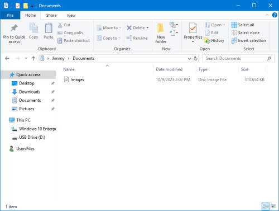The height and width of the screenshot is (211, 279).
Task: Switch to the View tab
Action: [71, 15]
